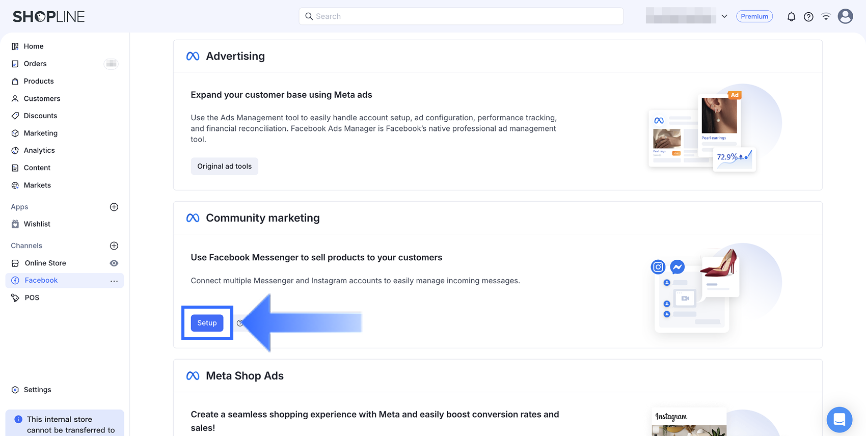Click the Marketing sidebar icon
This screenshot has height=436, width=866.
pos(15,133)
